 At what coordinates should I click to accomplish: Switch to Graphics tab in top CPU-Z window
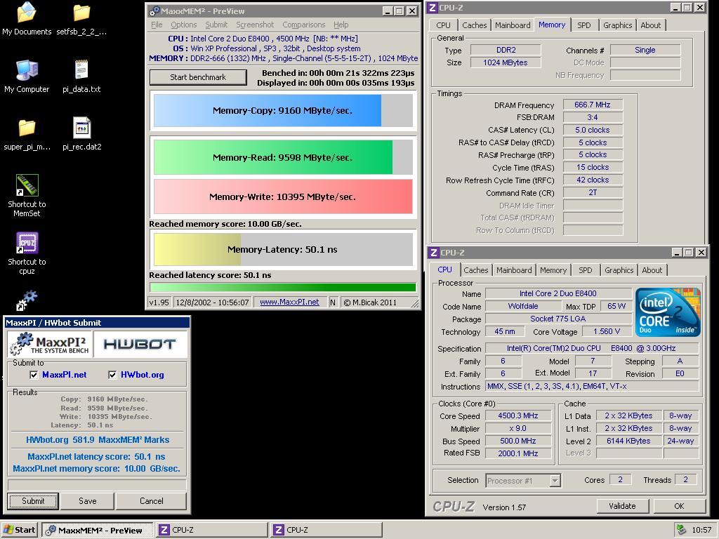[617, 25]
